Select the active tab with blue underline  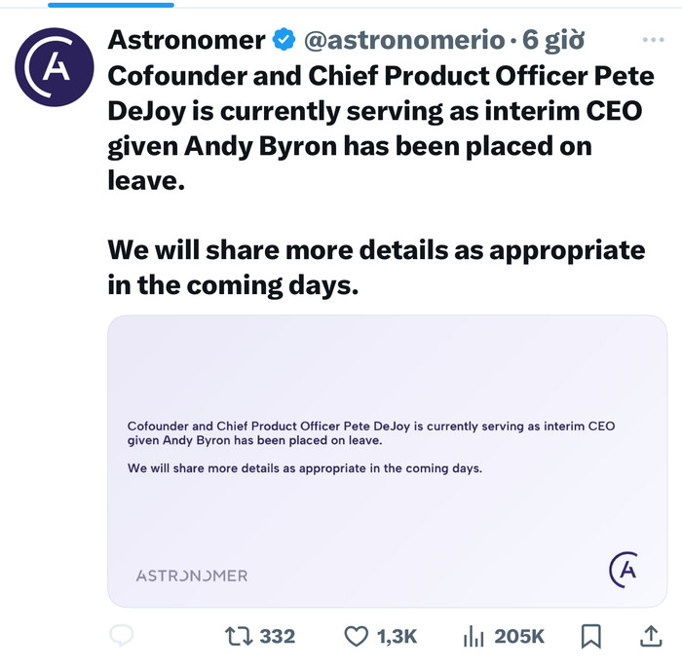(111, 5)
